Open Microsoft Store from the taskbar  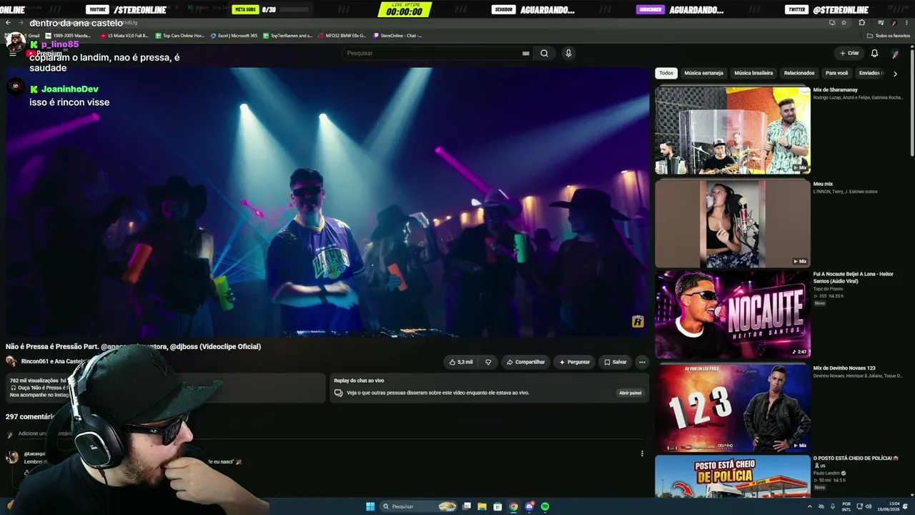[498, 506]
